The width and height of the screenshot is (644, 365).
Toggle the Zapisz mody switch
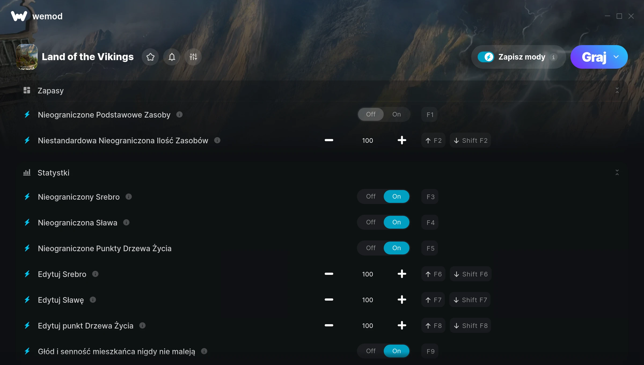pyautogui.click(x=486, y=57)
